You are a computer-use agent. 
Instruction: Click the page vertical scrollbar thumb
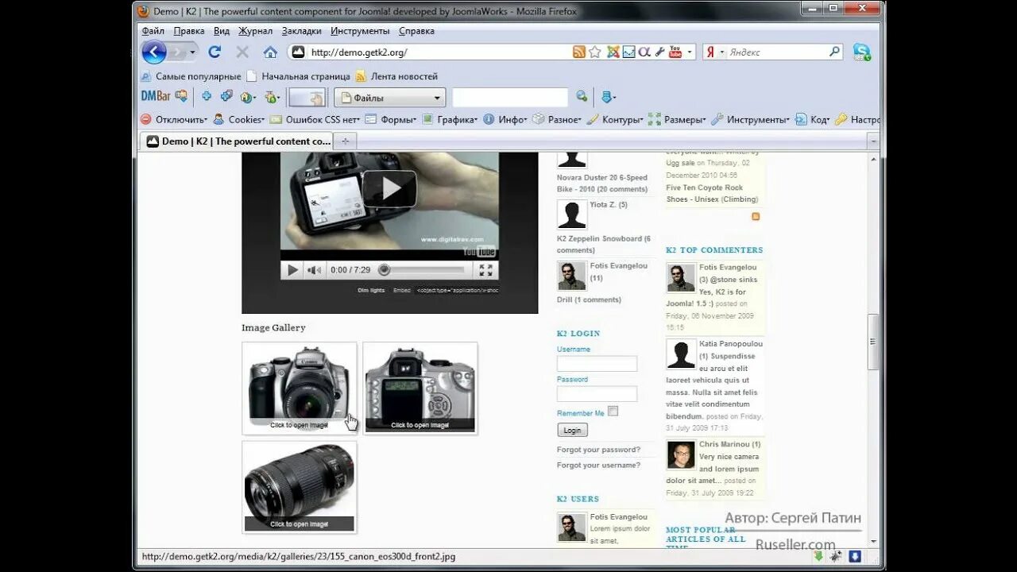point(873,342)
